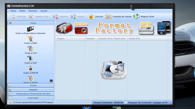Image resolution: width=195 pixels, height=109 pixels.
Task: Click the Carpeta de Salida label
Action: [122, 17]
